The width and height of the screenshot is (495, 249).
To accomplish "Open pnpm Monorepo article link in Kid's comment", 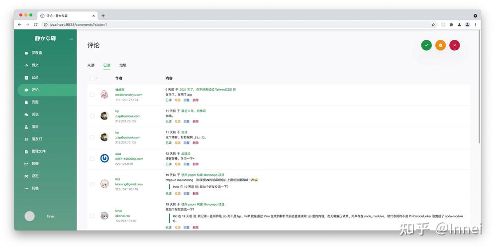I will 202,175.
